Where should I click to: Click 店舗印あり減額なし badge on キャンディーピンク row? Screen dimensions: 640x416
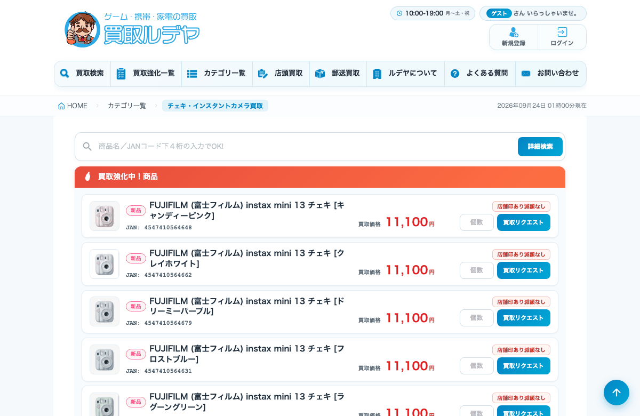tap(521, 206)
